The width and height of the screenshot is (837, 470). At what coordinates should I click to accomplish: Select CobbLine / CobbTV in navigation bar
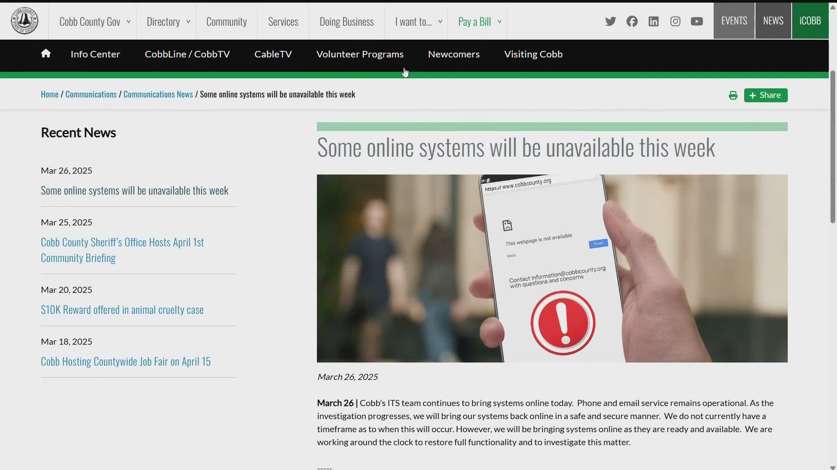[187, 54]
